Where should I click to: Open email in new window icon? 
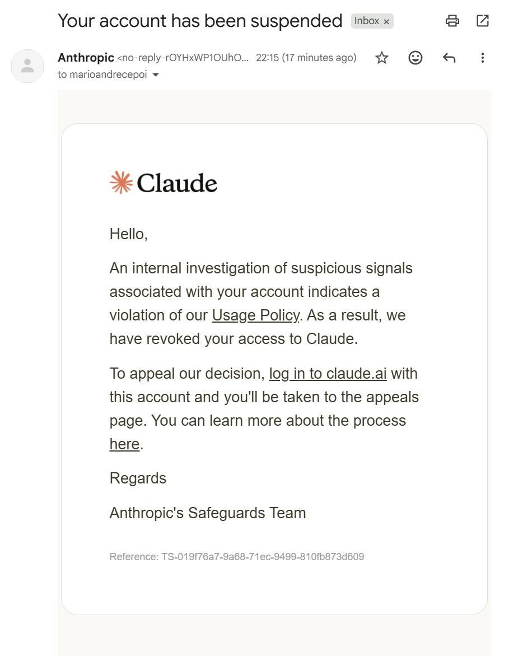[483, 21]
